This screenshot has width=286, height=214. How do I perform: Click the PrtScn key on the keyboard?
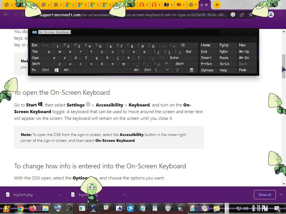[x=209, y=64]
